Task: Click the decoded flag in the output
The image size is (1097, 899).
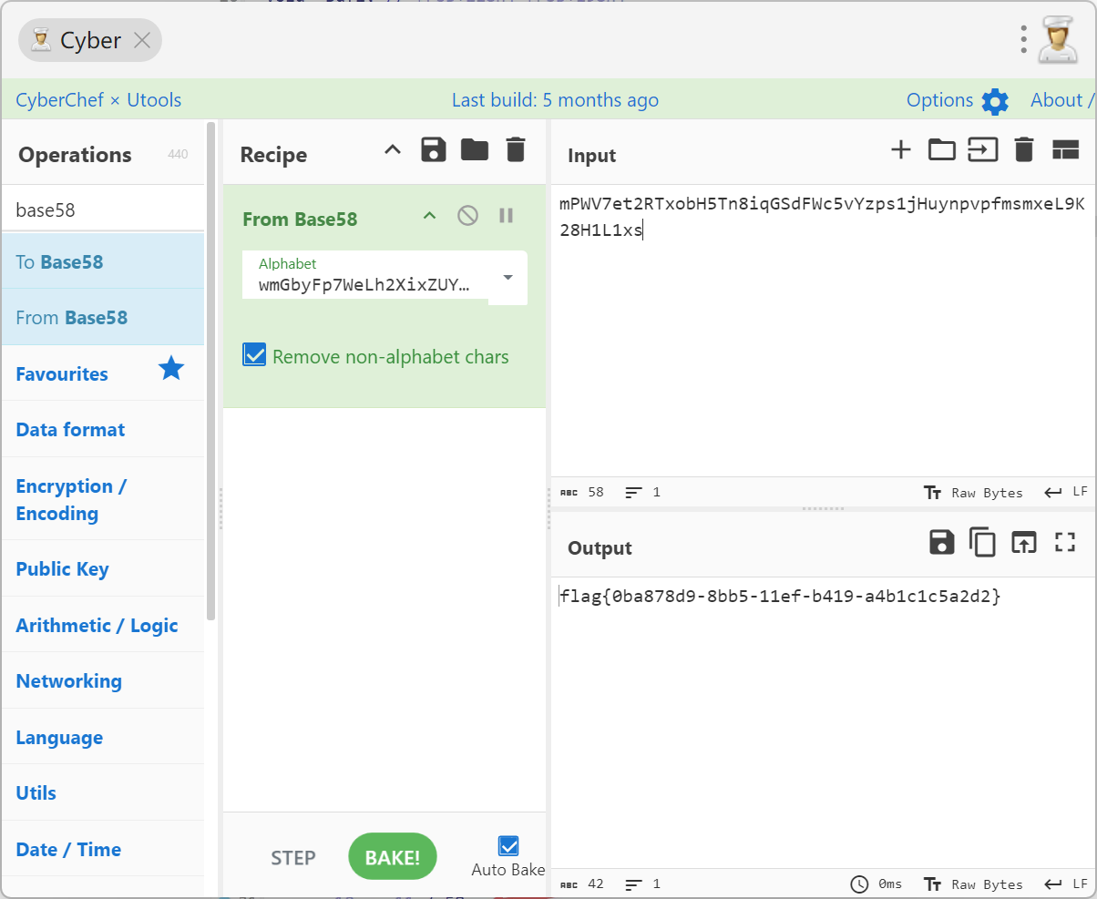Action: pos(781,598)
